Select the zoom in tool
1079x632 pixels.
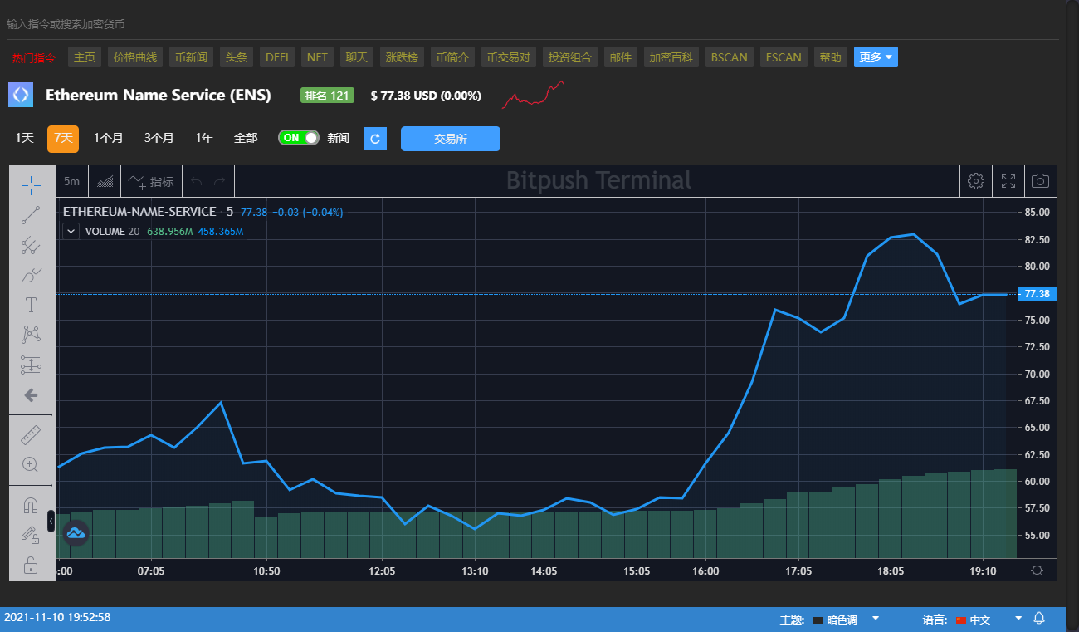pyautogui.click(x=31, y=464)
